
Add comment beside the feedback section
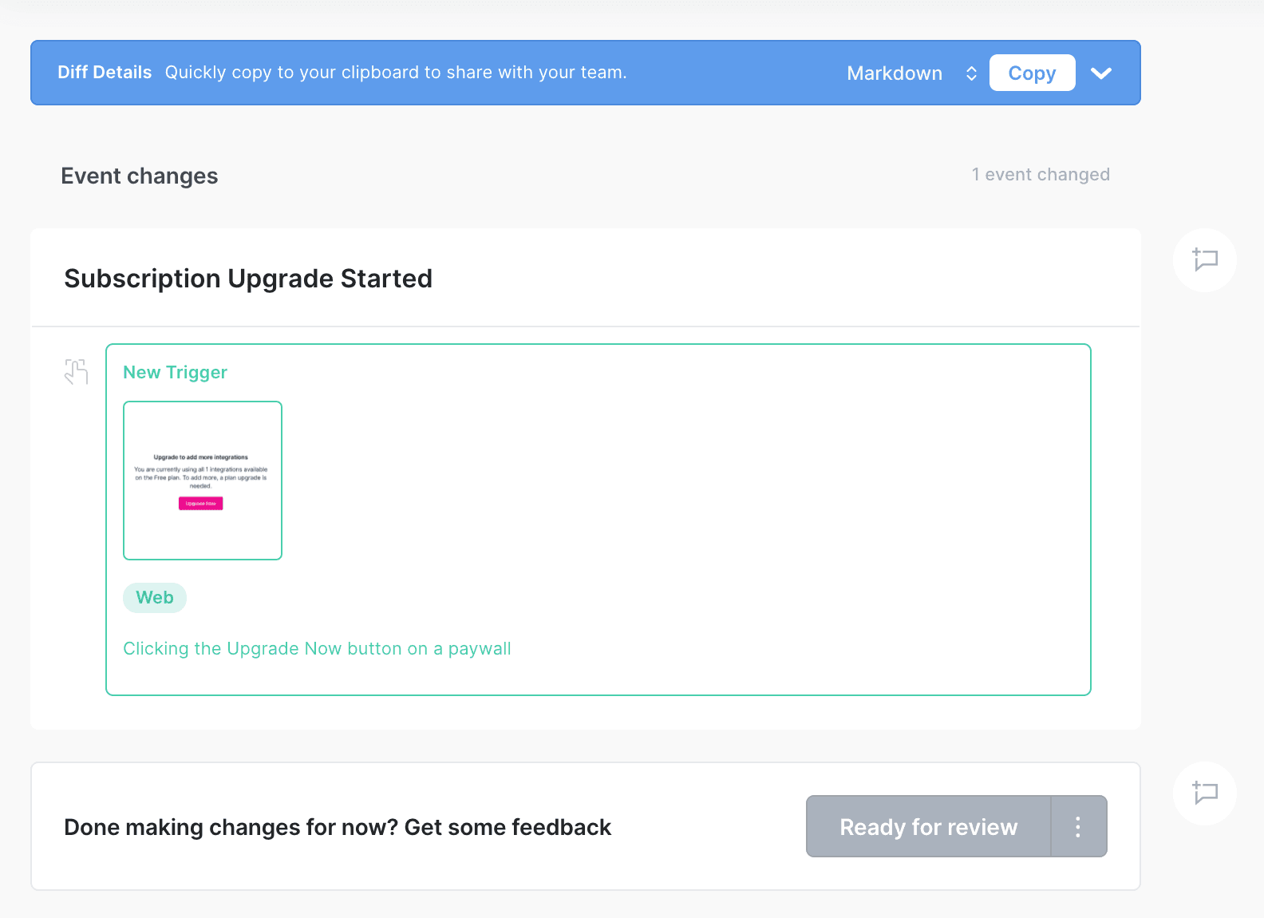click(x=1204, y=793)
